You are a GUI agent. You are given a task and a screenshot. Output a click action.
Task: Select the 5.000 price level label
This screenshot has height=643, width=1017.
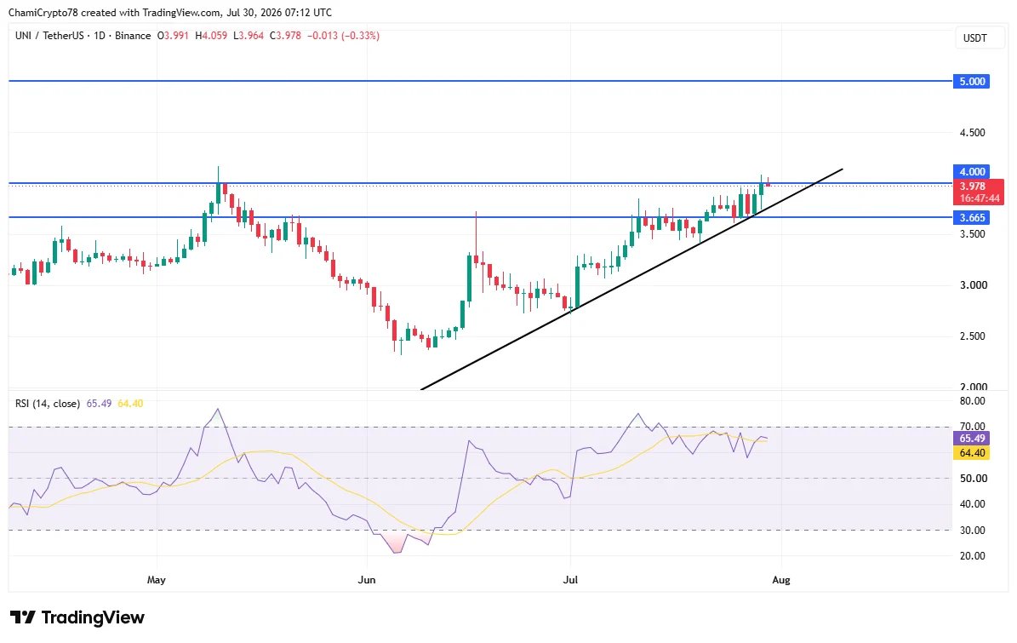(972, 81)
